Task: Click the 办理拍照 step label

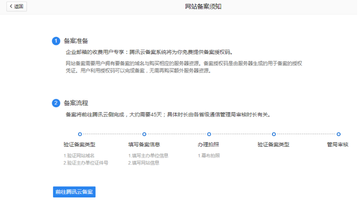Action: click(x=209, y=144)
